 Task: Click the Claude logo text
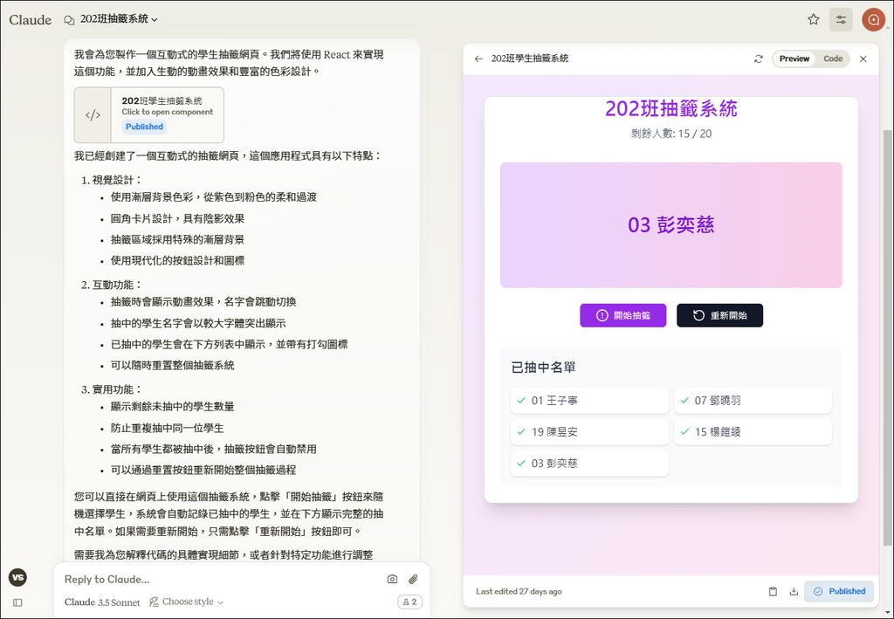(x=31, y=20)
